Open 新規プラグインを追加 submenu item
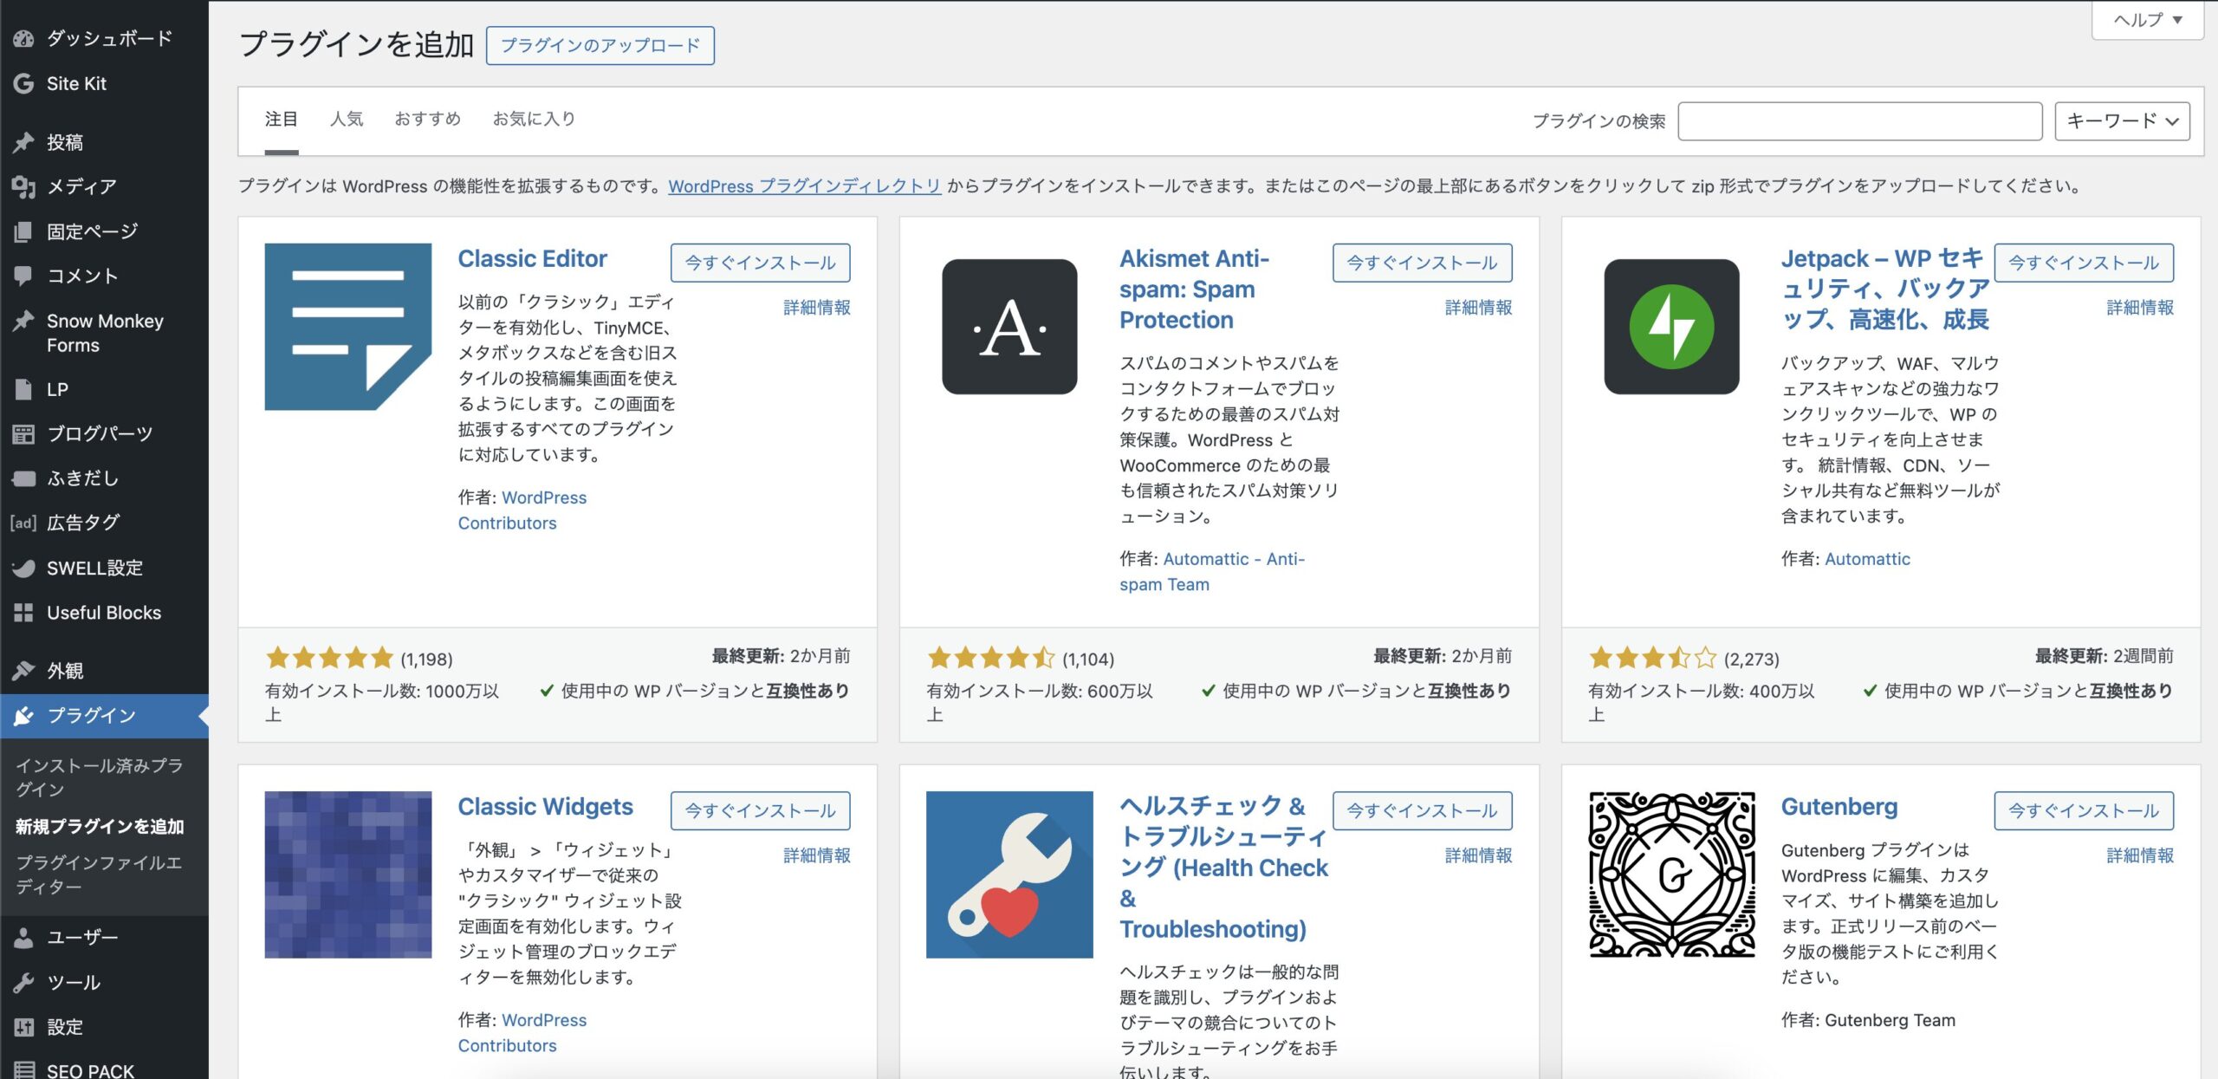The height and width of the screenshot is (1079, 2218). coord(100,827)
